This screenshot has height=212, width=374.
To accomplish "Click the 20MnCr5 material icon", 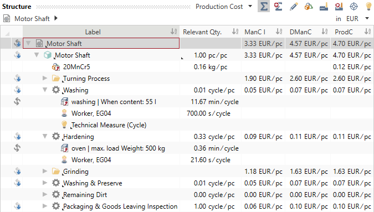I will pos(56,67).
